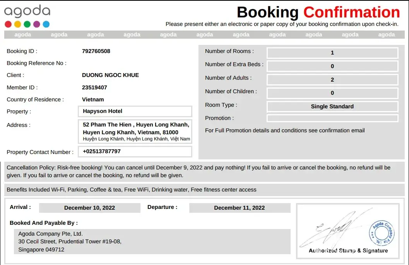
Task: Click the green dot in agoda logo
Action: click(27, 24)
